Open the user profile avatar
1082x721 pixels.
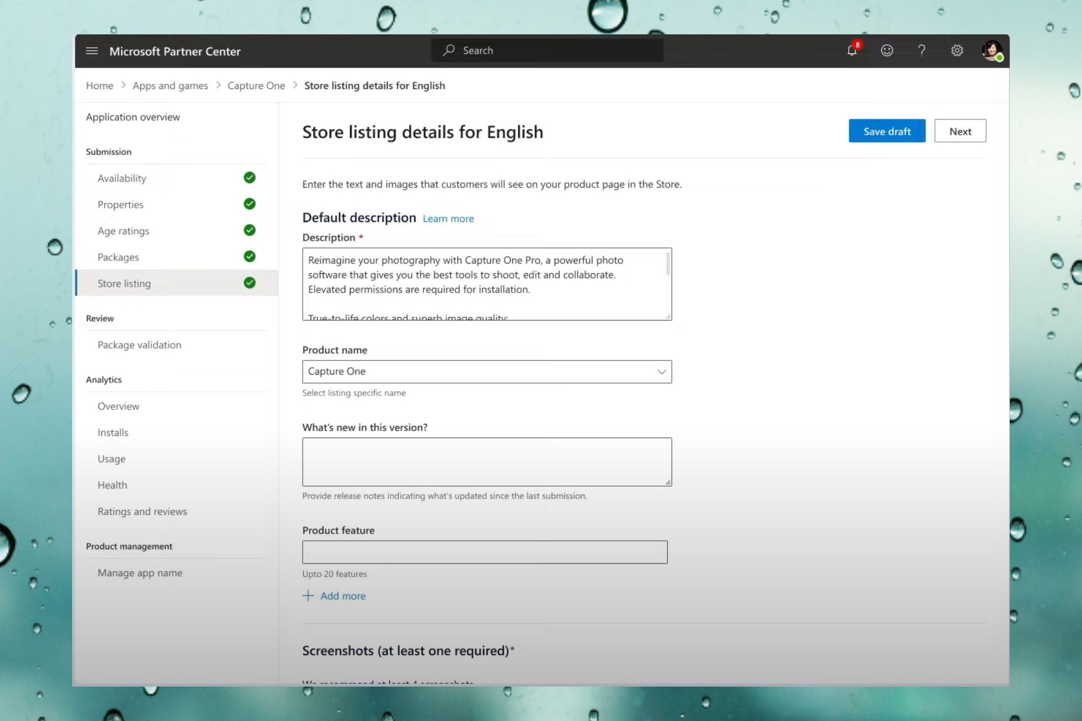click(x=991, y=51)
